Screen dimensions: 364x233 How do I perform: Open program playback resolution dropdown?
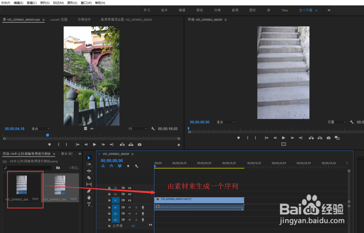point(336,122)
